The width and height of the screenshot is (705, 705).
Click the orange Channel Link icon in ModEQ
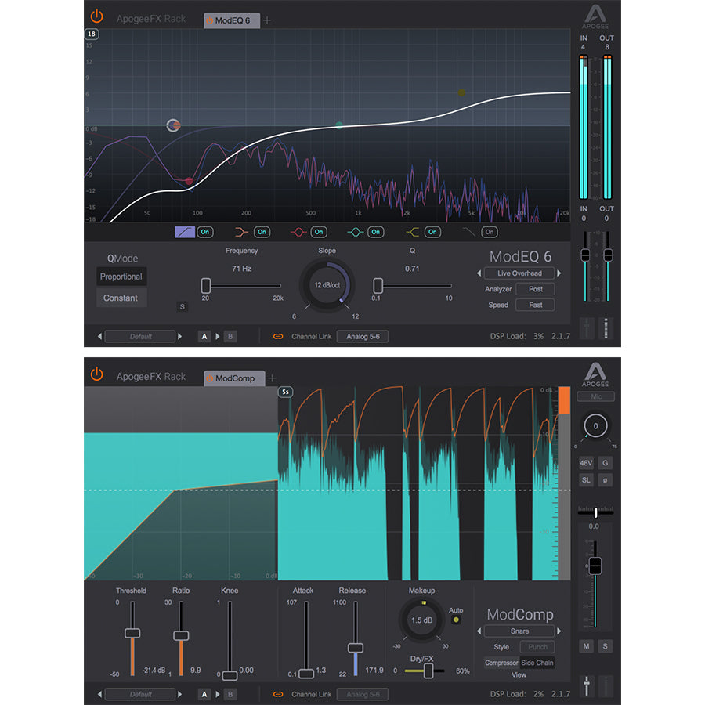(277, 337)
